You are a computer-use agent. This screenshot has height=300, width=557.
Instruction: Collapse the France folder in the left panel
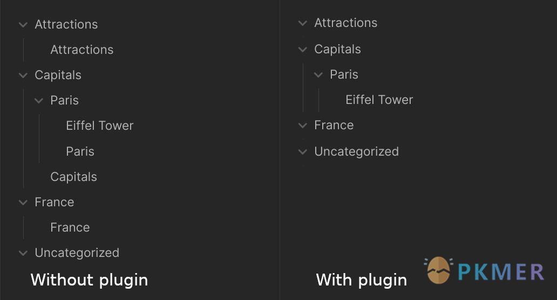(x=23, y=203)
